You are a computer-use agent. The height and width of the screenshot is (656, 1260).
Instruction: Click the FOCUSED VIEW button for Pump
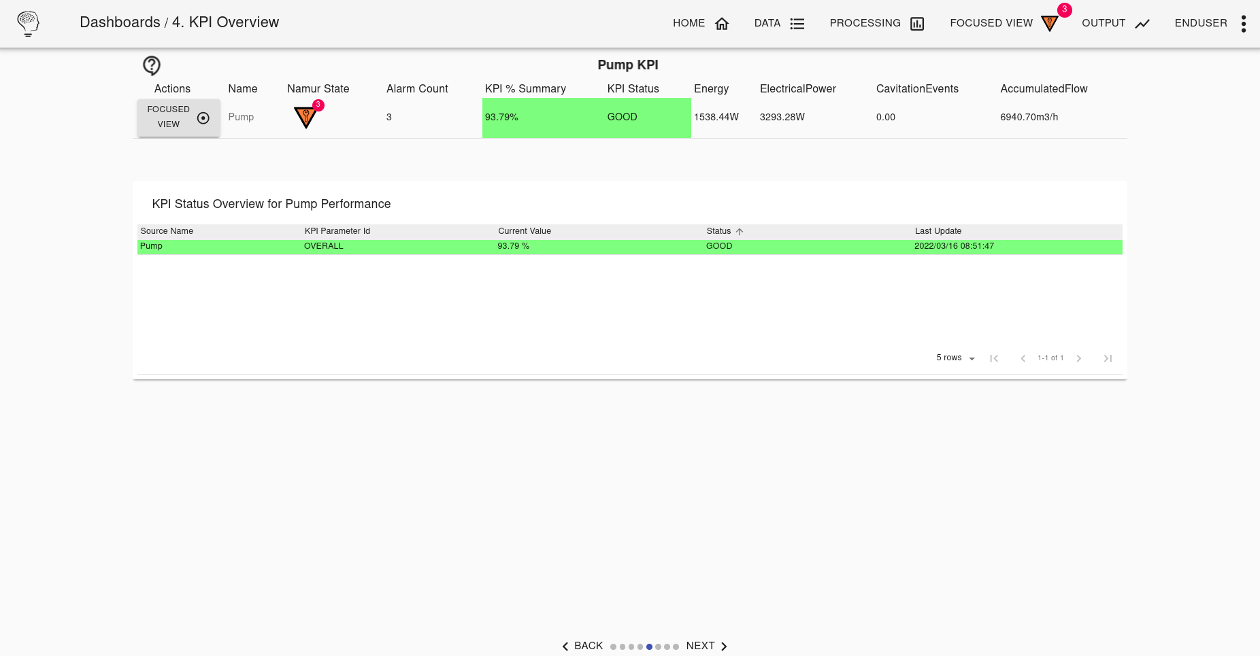(x=178, y=118)
